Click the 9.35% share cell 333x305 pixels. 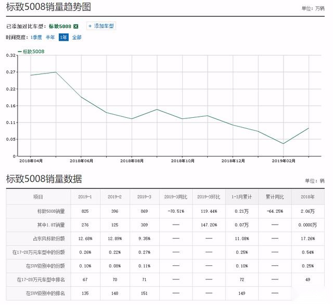click(145, 239)
